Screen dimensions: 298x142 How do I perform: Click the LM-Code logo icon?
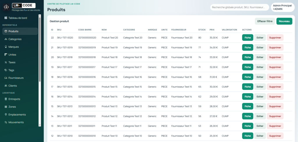pos(6,7)
